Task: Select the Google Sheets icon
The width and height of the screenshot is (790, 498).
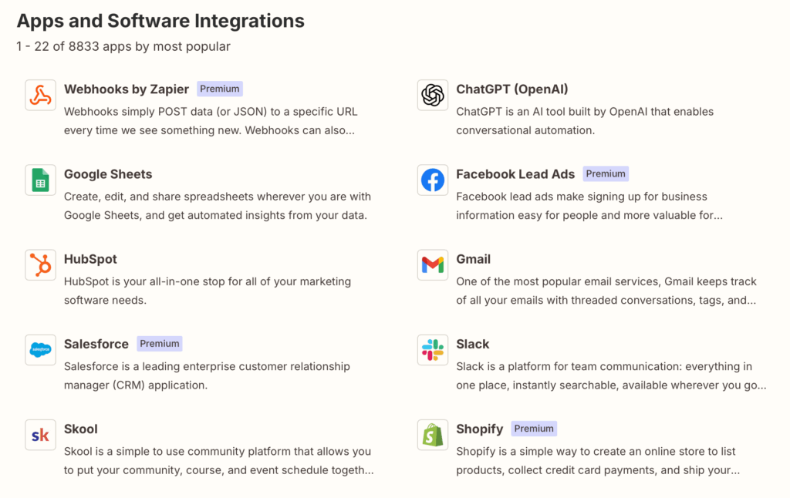Action: (x=40, y=180)
